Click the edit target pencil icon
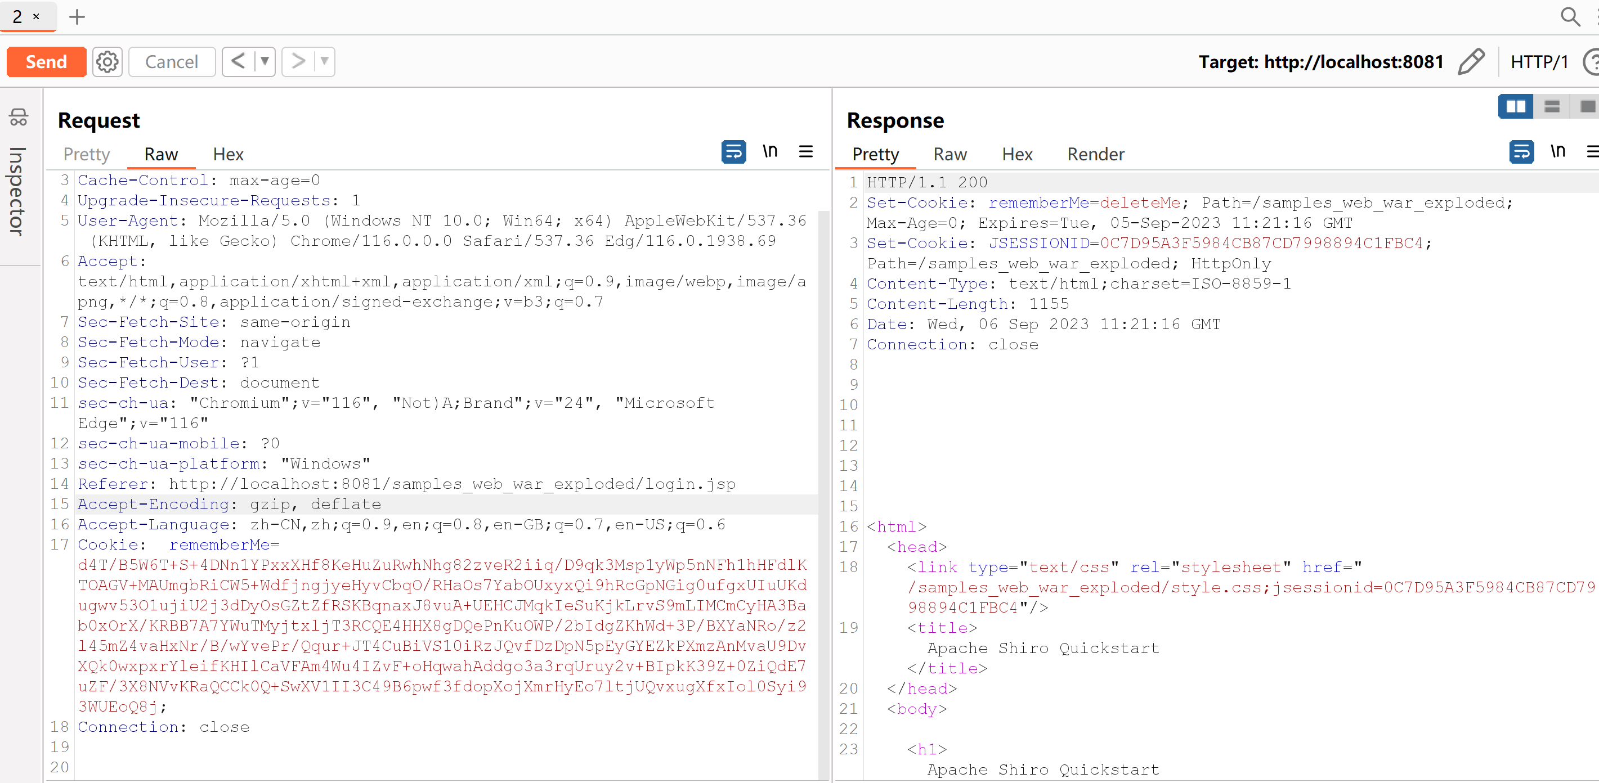The height and width of the screenshot is (783, 1599). click(x=1471, y=61)
